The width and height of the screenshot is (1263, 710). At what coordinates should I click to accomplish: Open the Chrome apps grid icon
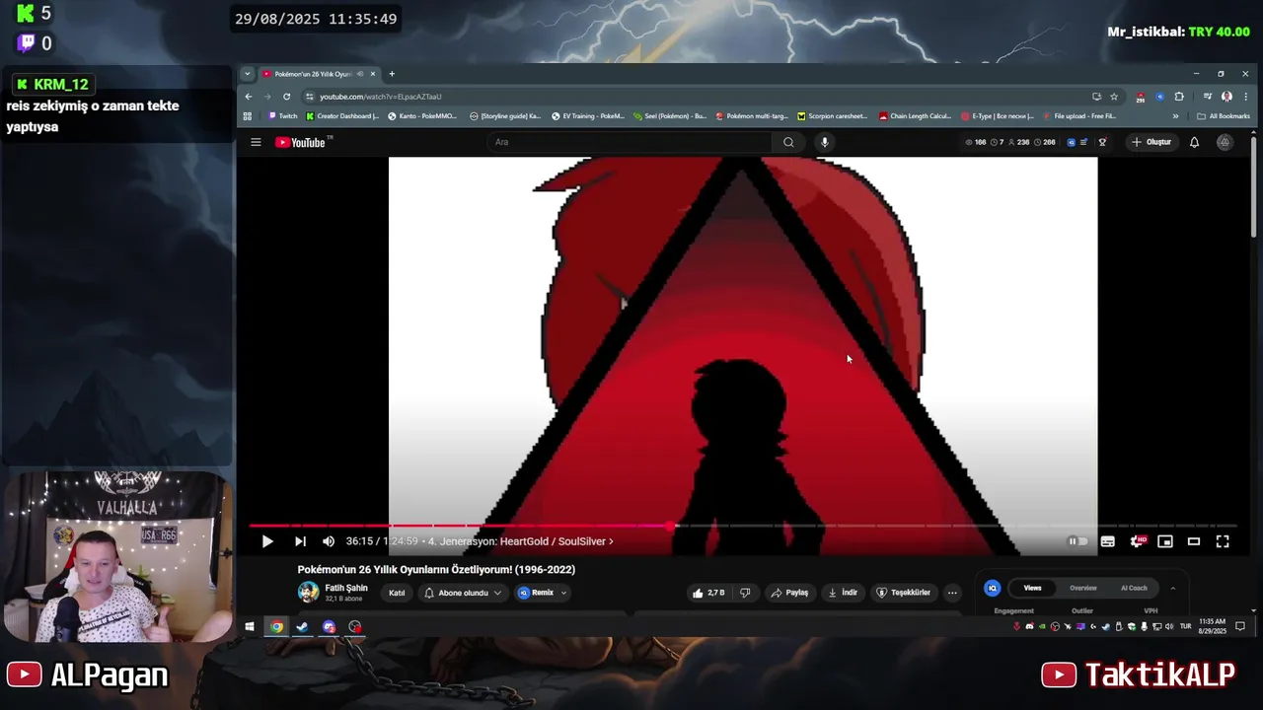tap(248, 116)
